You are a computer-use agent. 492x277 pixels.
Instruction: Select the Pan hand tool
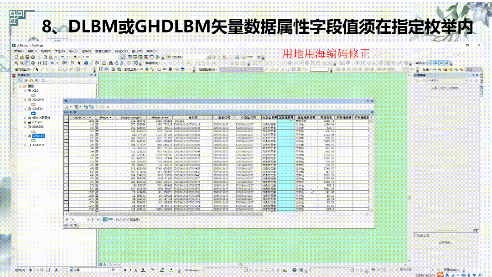tap(27, 63)
